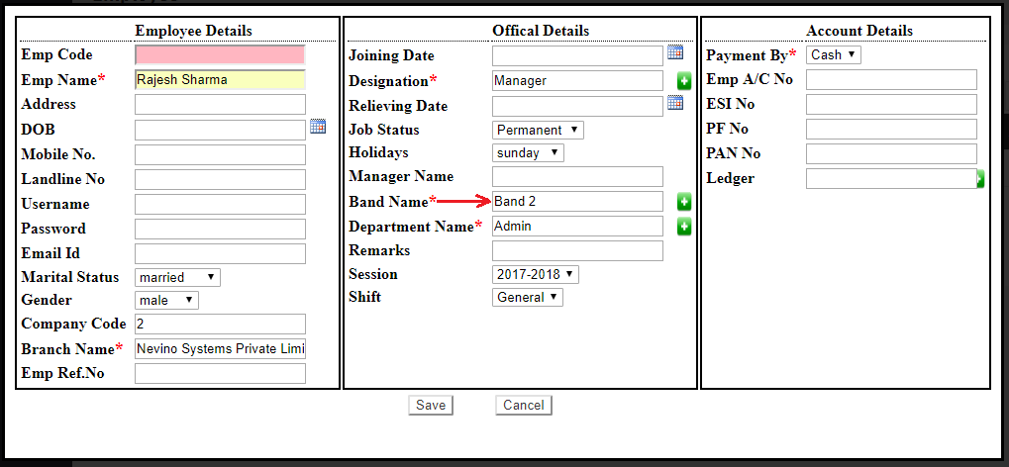Expand the Shift dropdown

[527, 297]
